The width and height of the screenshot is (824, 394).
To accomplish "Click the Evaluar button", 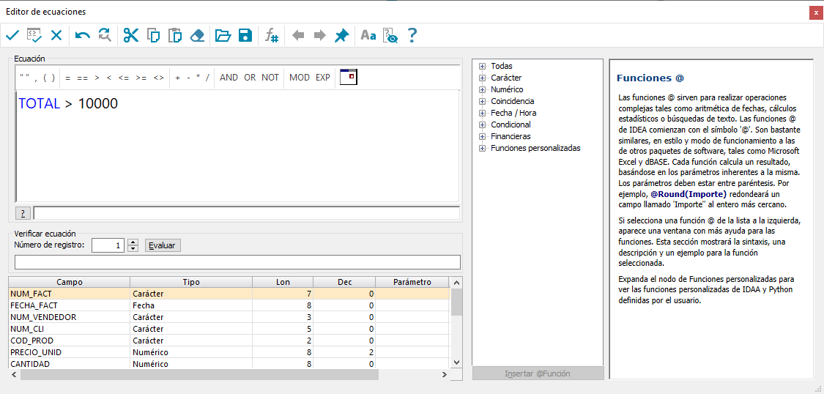I will pos(163,245).
